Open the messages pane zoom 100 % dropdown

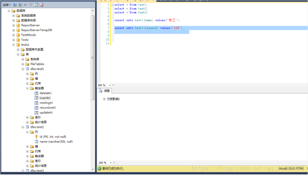111,163
